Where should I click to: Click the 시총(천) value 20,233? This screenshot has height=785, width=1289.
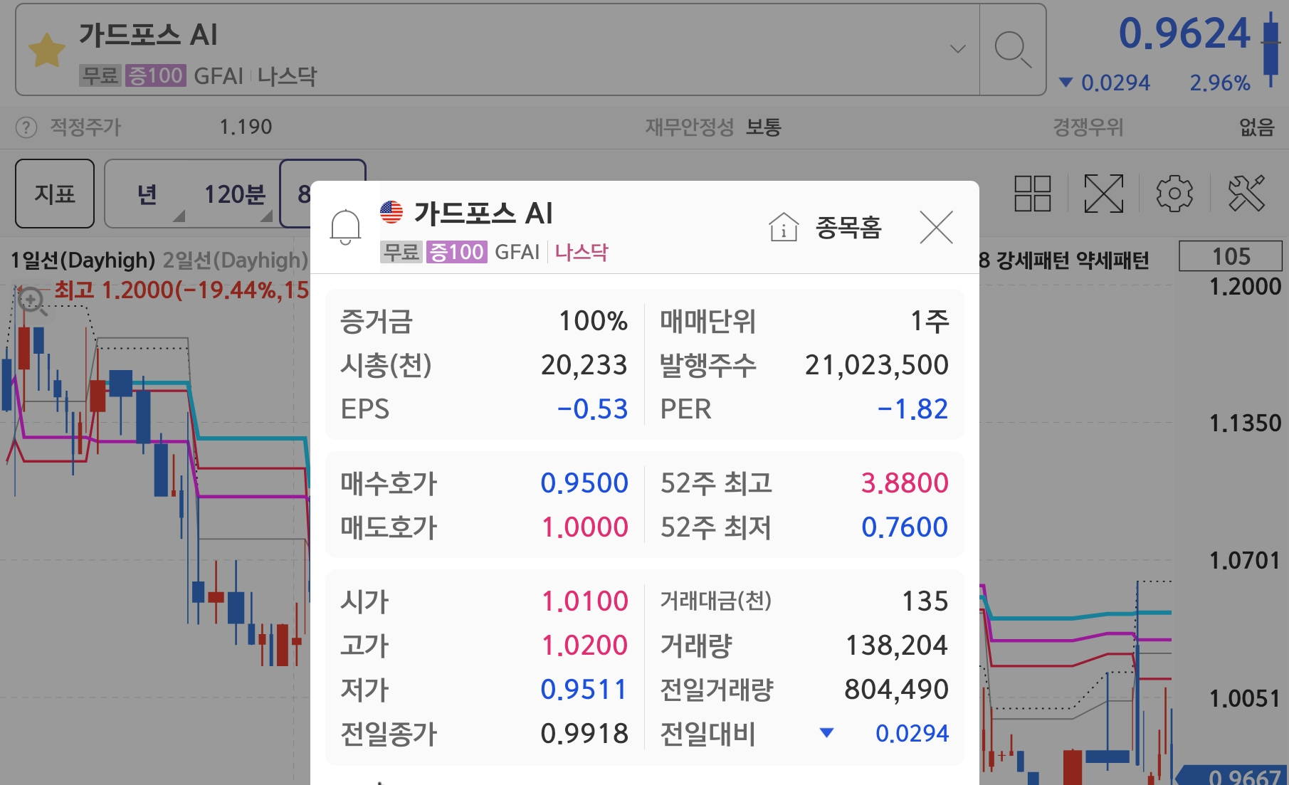(584, 365)
